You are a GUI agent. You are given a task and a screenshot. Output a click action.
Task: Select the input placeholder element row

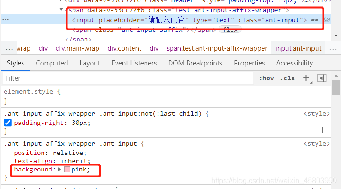166,20
